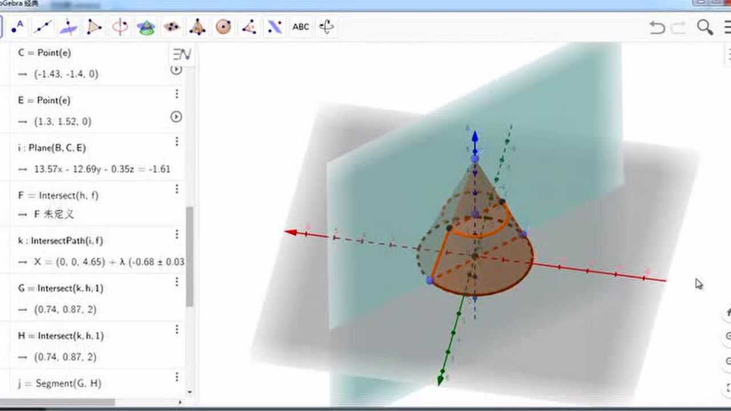Select the Perpendicular Line tool
The image size is (731, 411).
point(69,26)
